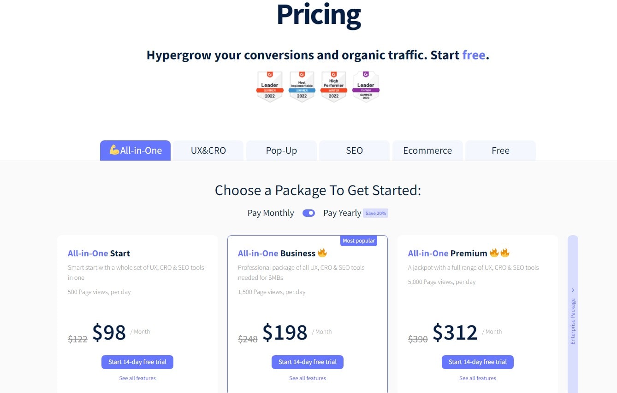Open the Ecommerce pricing tab
Viewport: 617px width, 393px height.
427,150
